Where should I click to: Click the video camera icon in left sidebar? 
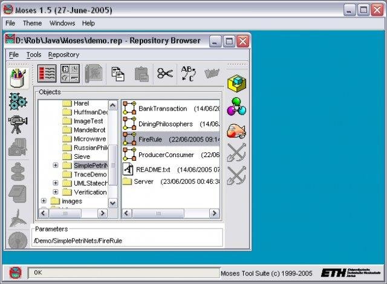point(18,124)
